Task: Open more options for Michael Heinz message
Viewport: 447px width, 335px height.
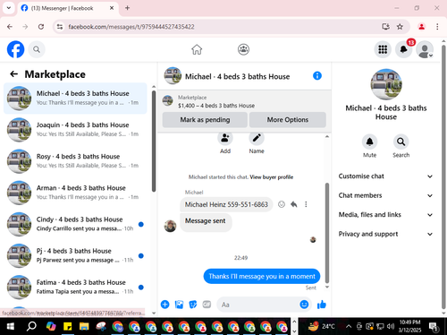Action: tap(306, 204)
